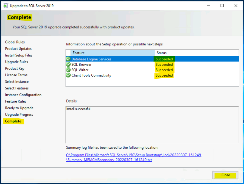Click Instance Configuration step
The height and width of the screenshot is (184, 244).
[x=23, y=95]
